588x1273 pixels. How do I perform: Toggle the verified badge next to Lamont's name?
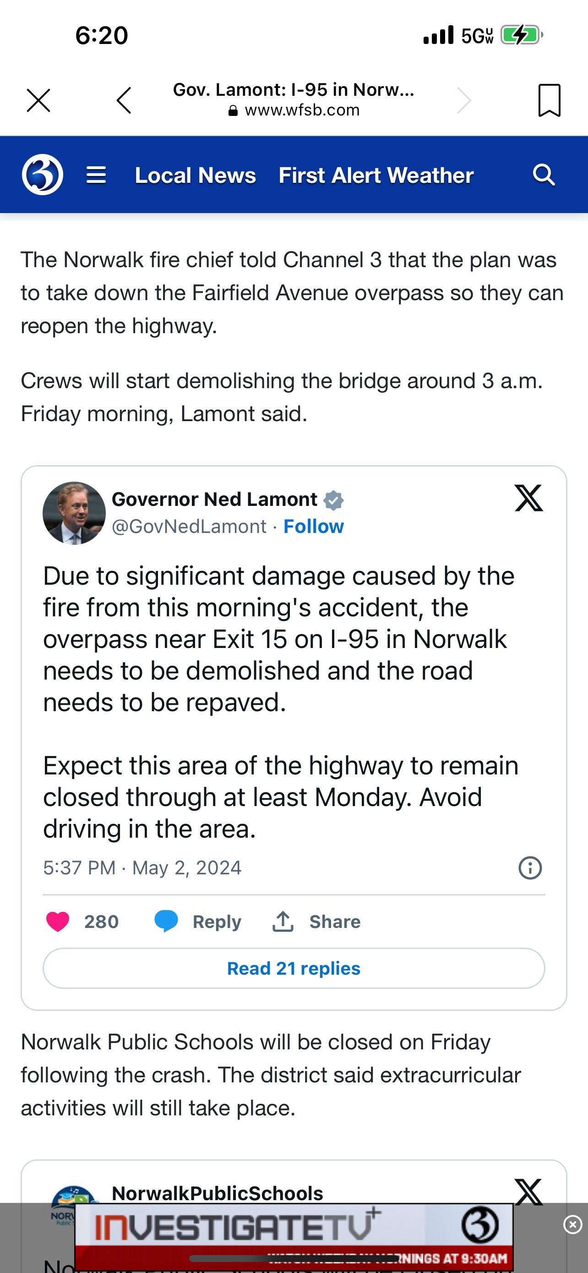coord(335,499)
